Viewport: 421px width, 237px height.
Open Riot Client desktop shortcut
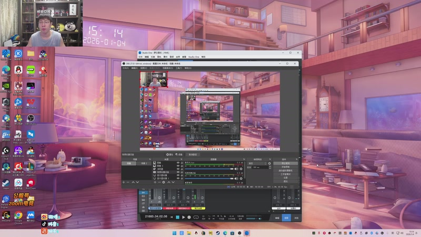[x=31, y=184]
